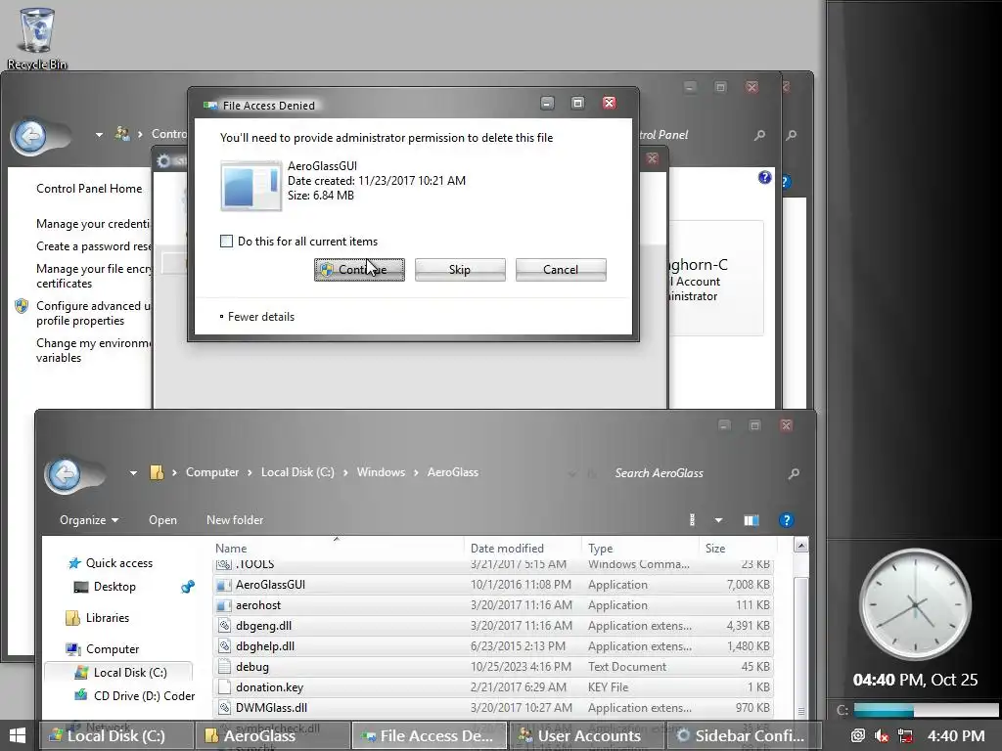Open Change my environment variables link
Screen dimensions: 1002x751
click(93, 351)
